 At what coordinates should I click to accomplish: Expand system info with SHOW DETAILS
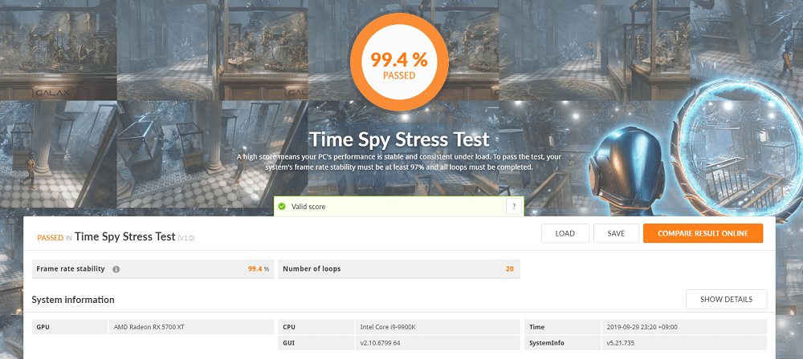[x=726, y=299]
